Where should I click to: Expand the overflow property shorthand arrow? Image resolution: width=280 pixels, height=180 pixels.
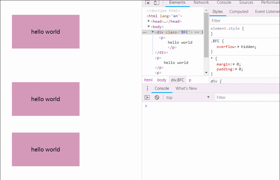point(238,47)
